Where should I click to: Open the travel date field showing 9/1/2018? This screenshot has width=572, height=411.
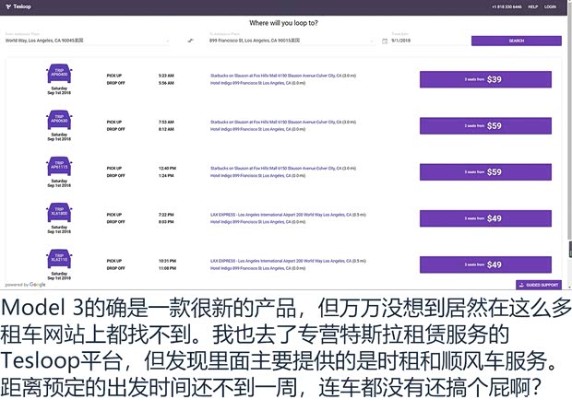pos(424,41)
